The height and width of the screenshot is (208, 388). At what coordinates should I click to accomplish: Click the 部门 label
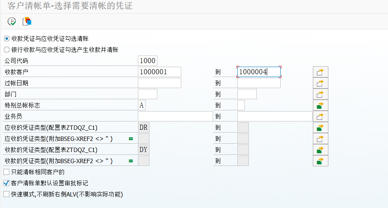10,94
